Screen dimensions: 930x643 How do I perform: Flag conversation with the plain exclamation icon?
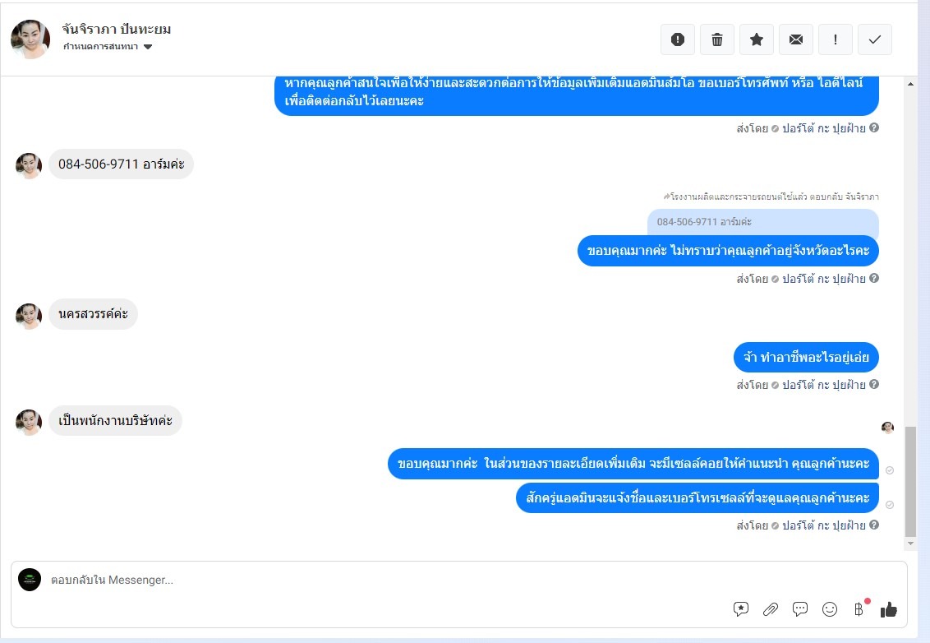(x=835, y=39)
